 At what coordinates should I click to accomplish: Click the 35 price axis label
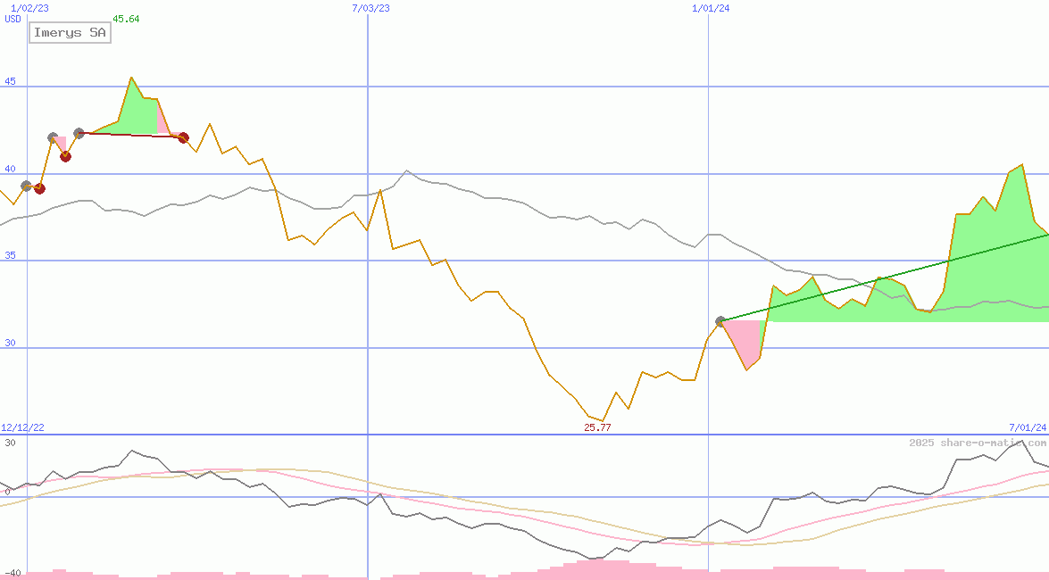(11, 255)
